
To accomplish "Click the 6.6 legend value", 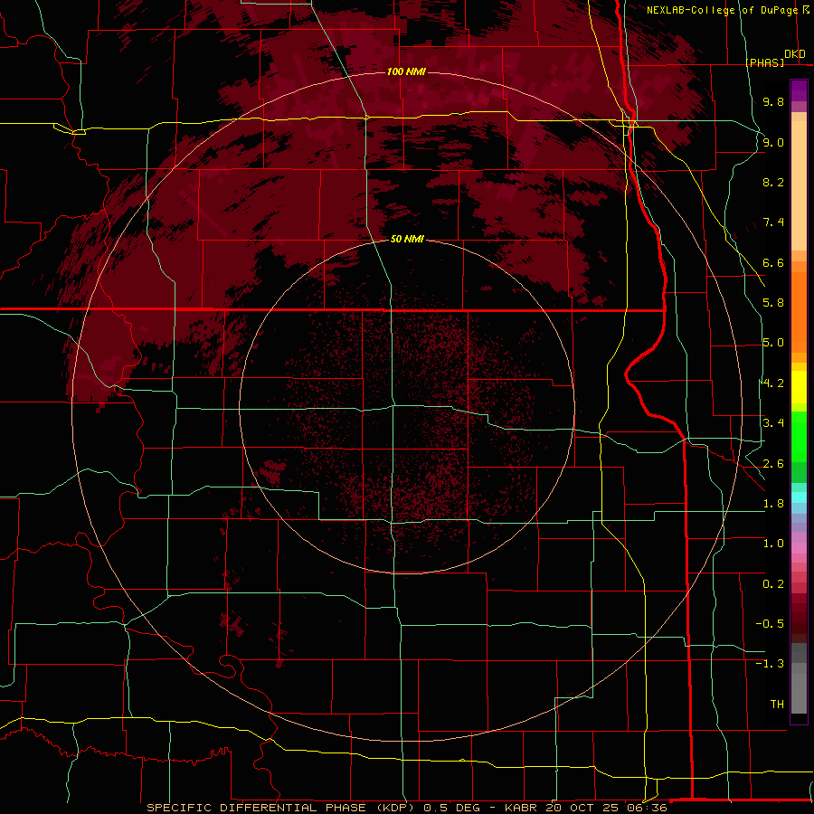I will [773, 262].
